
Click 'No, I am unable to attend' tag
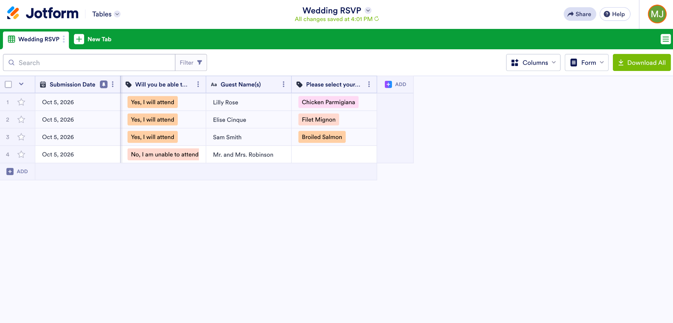163,154
